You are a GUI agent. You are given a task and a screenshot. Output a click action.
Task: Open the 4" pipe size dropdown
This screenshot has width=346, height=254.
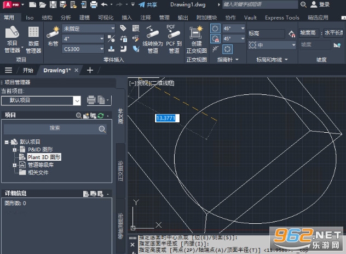[x=83, y=39]
